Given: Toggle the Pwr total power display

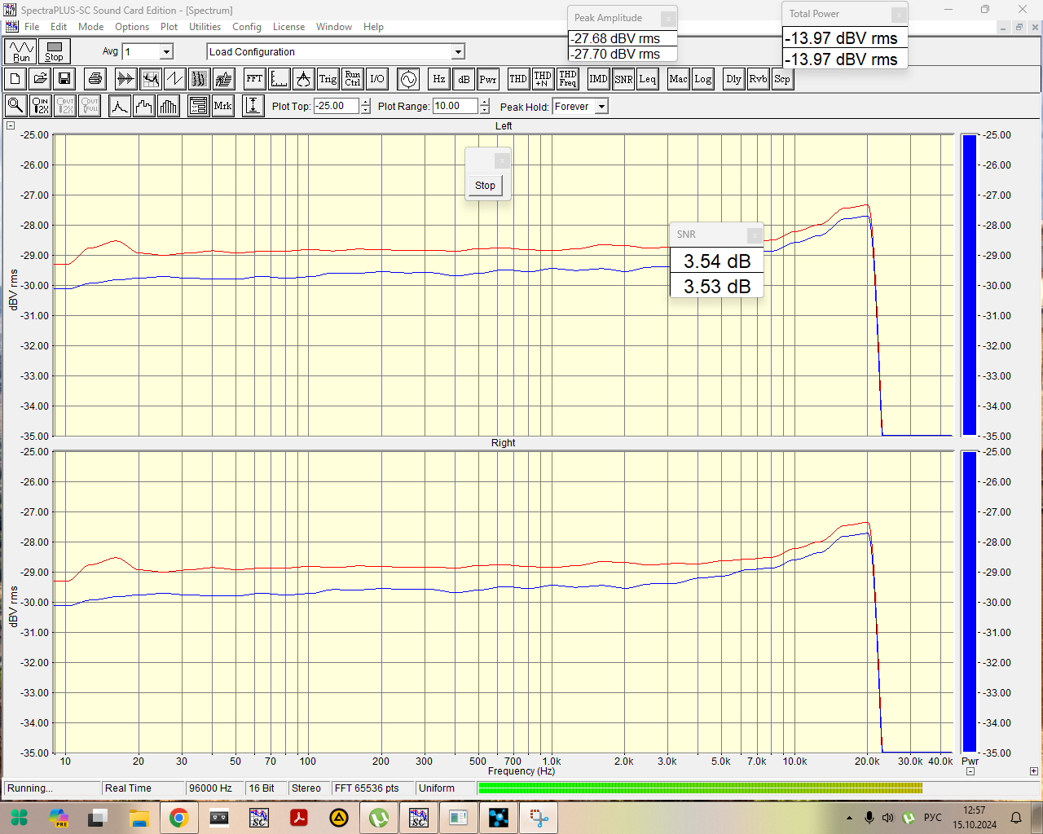Looking at the screenshot, I should 488,79.
